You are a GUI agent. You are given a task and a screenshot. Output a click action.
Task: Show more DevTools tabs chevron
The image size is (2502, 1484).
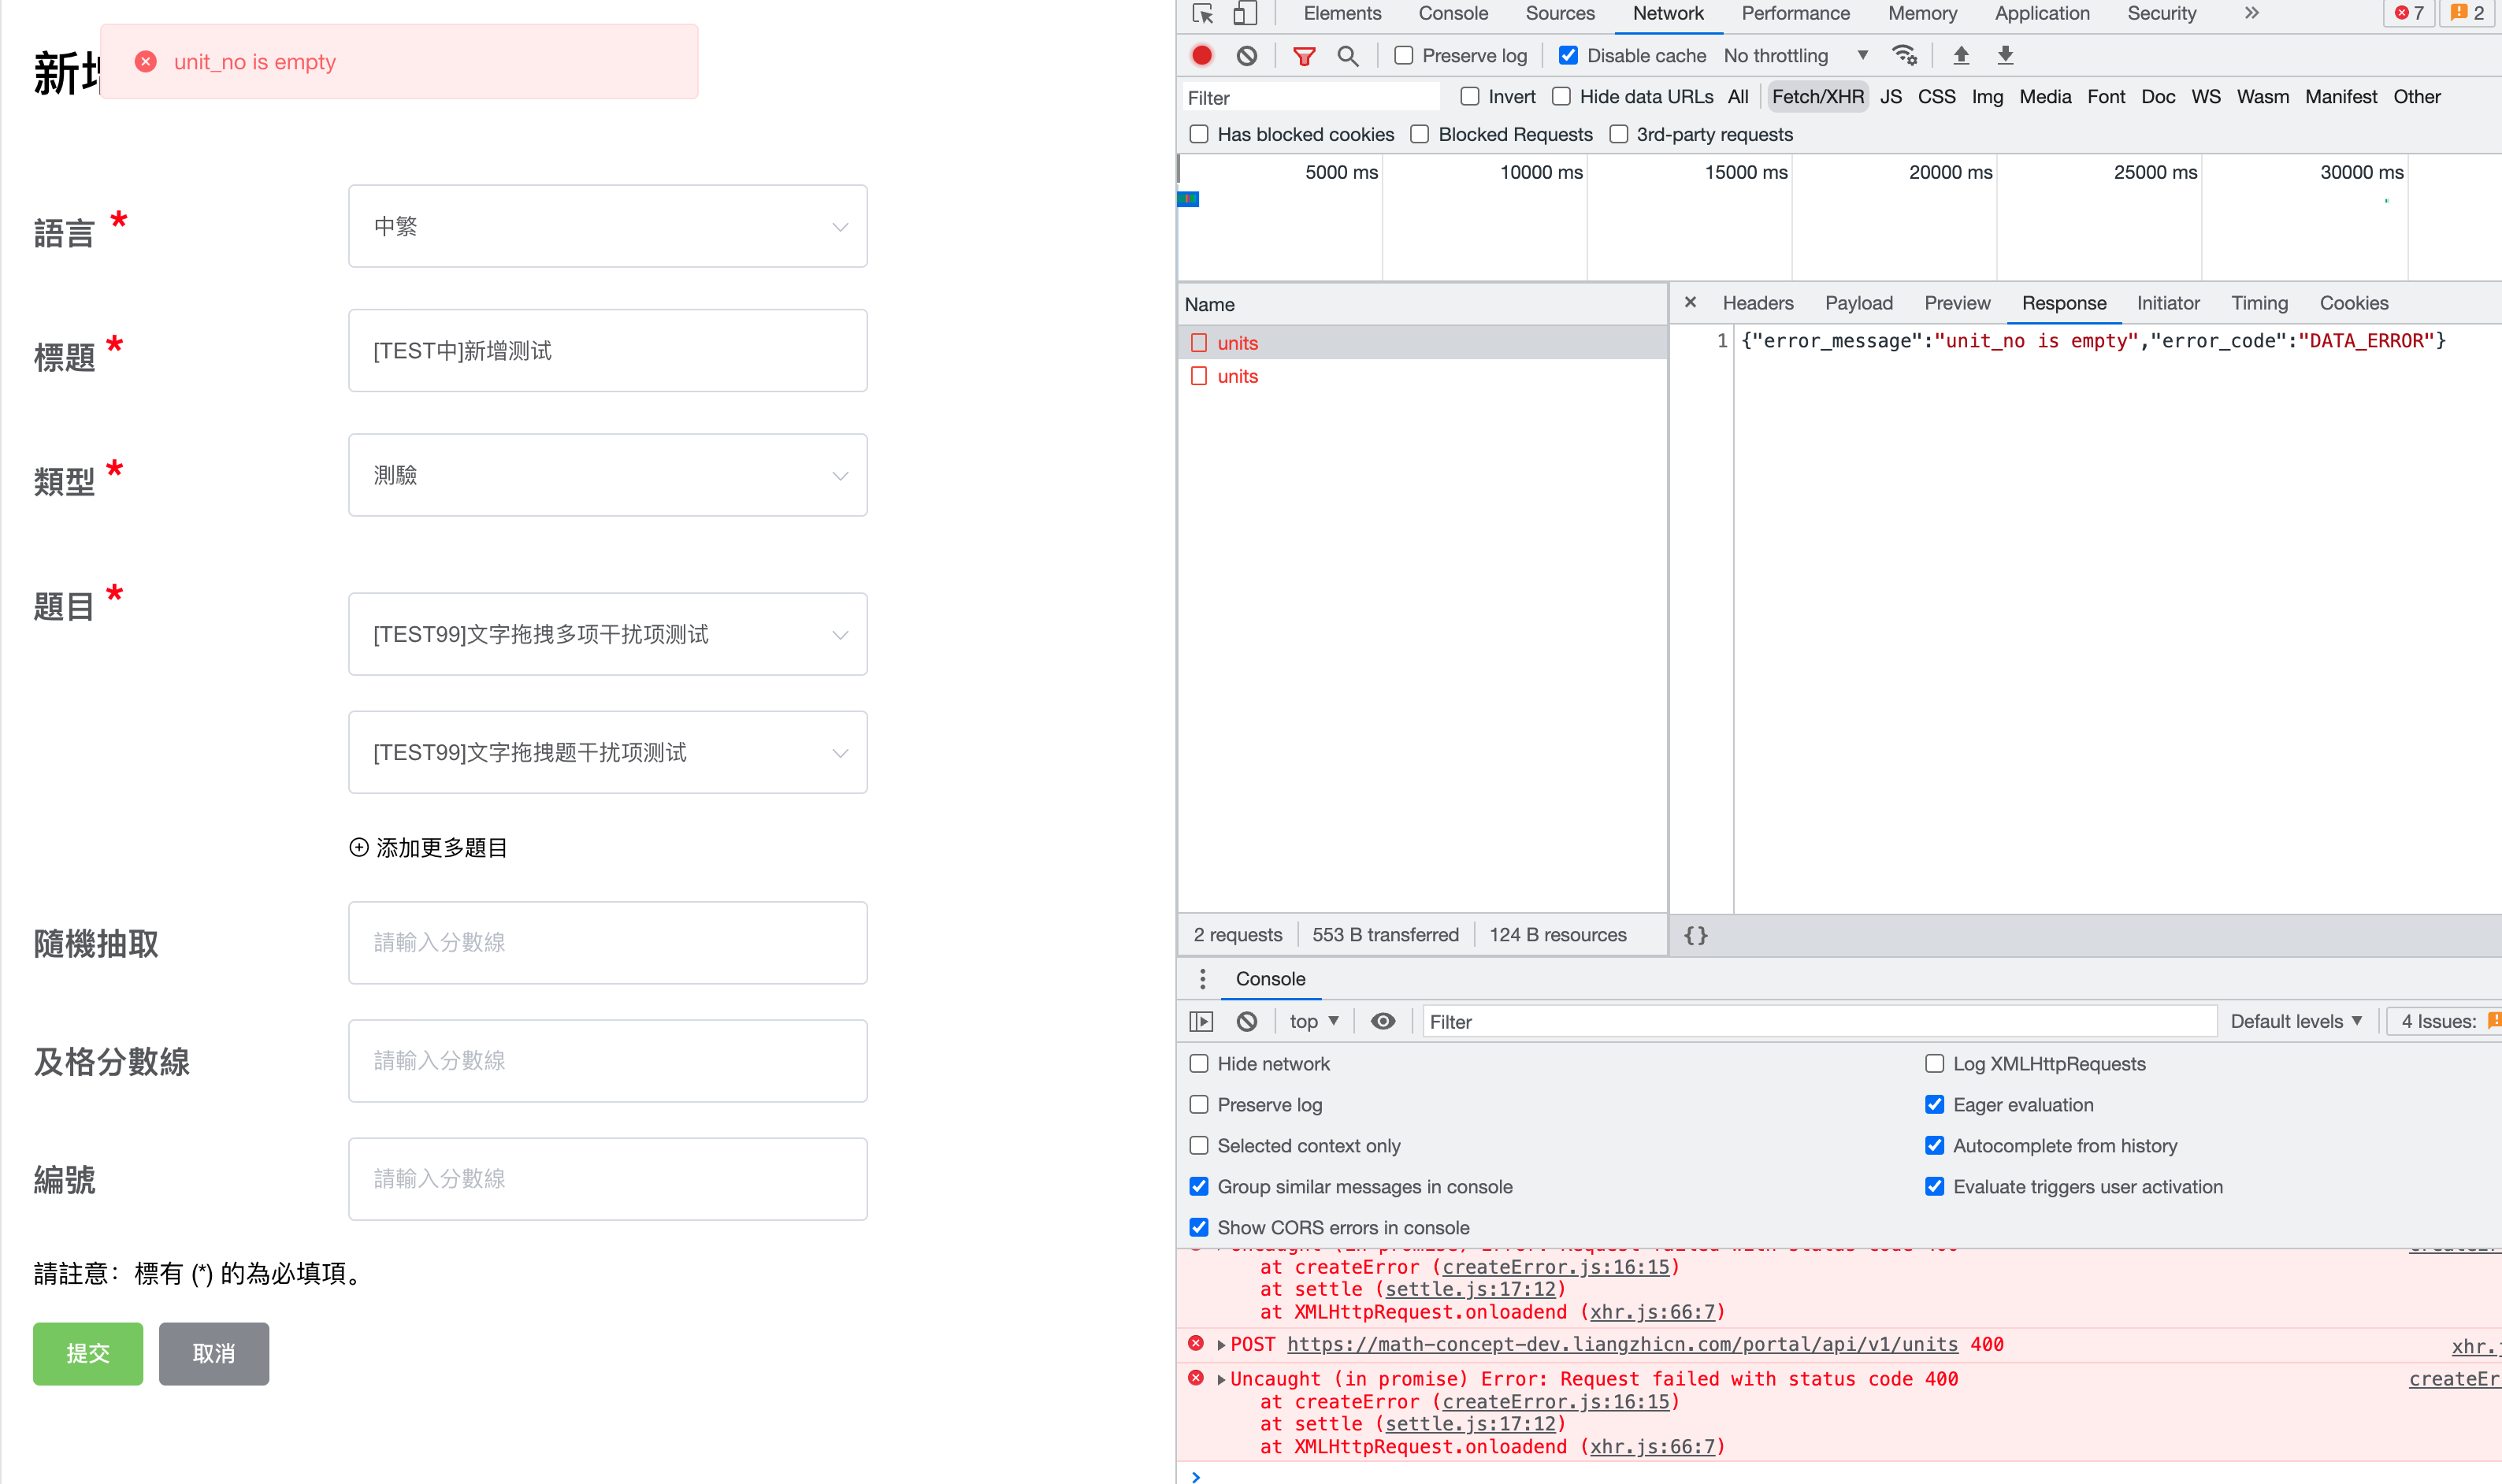coord(2251,13)
